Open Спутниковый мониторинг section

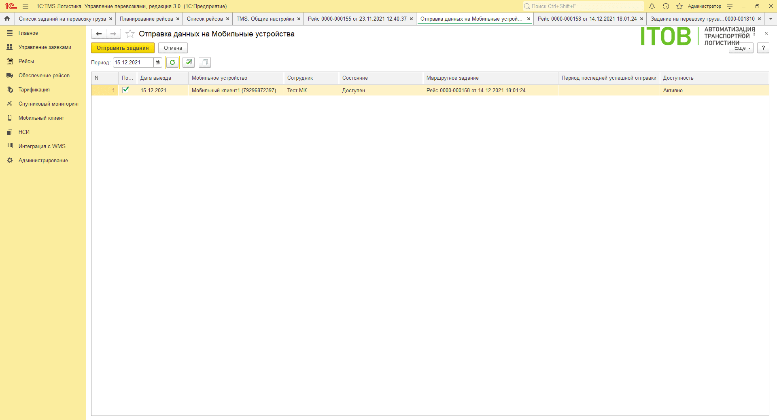pyautogui.click(x=43, y=104)
